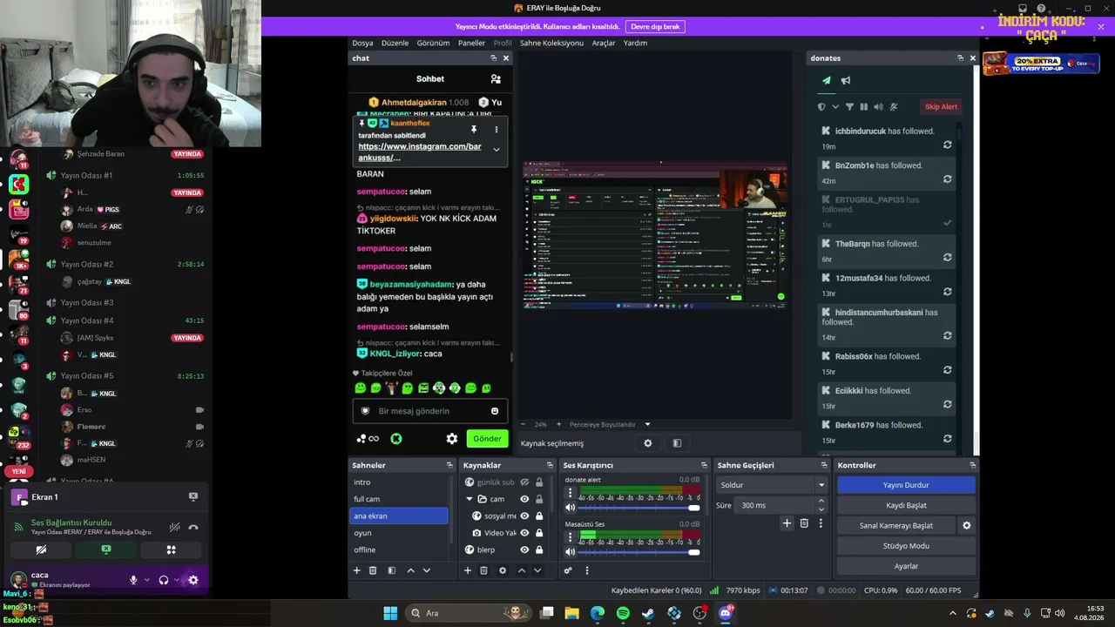Click the Yayını Durdur button
Screen dimensions: 1115x627
(906, 485)
